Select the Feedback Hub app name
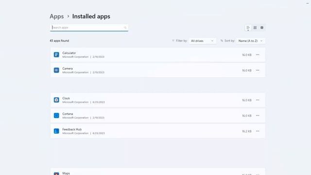This screenshot has height=175, width=311. click(72, 129)
